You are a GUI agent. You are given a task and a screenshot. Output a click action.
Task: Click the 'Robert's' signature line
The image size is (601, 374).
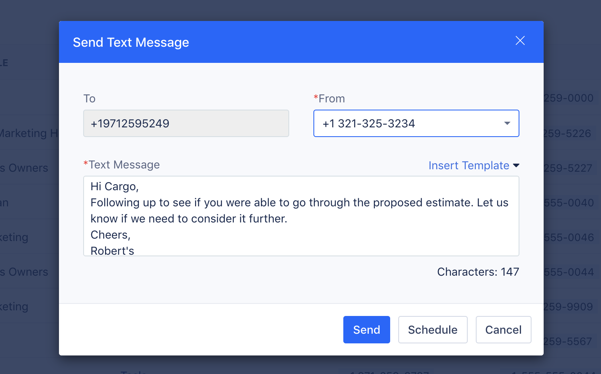pos(112,251)
